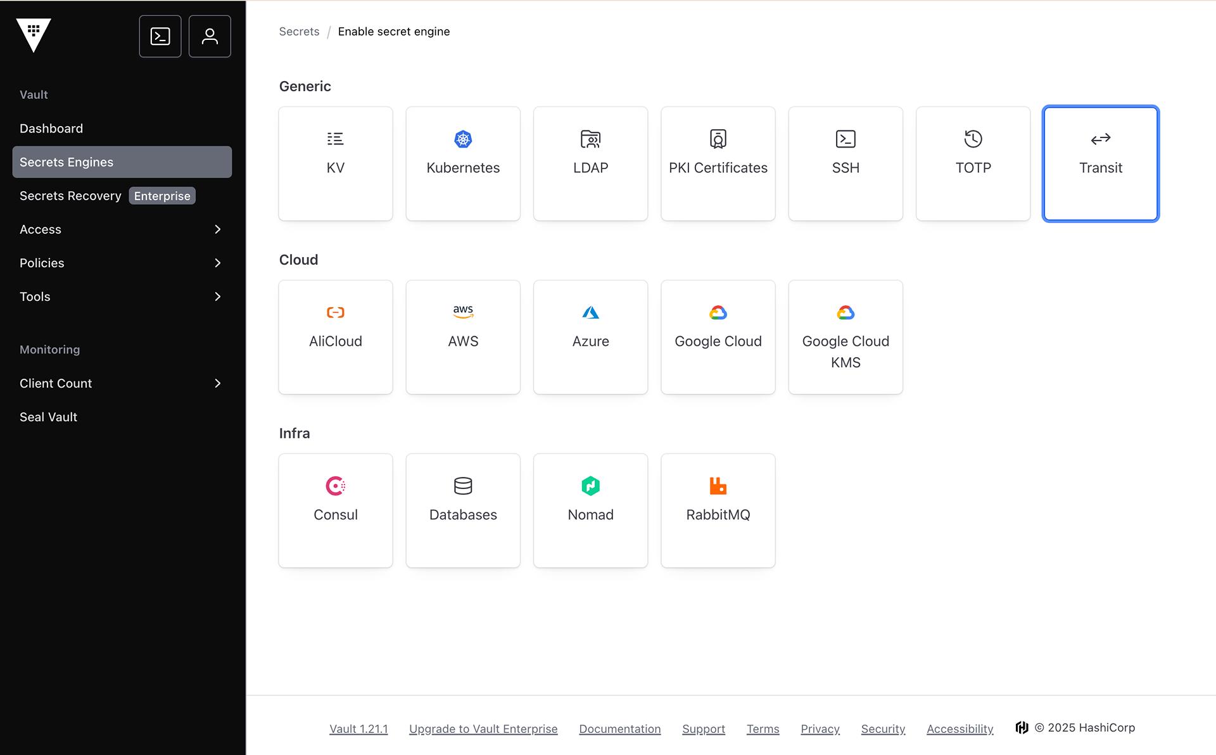Expand the Policies sidebar chevron

[x=217, y=263]
